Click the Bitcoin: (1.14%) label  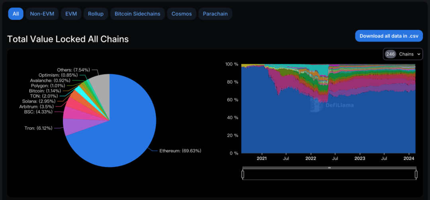[45, 91]
